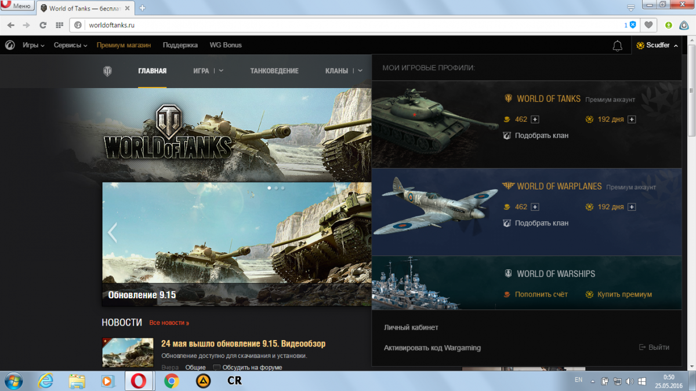Go back to the previous page

(x=10, y=25)
